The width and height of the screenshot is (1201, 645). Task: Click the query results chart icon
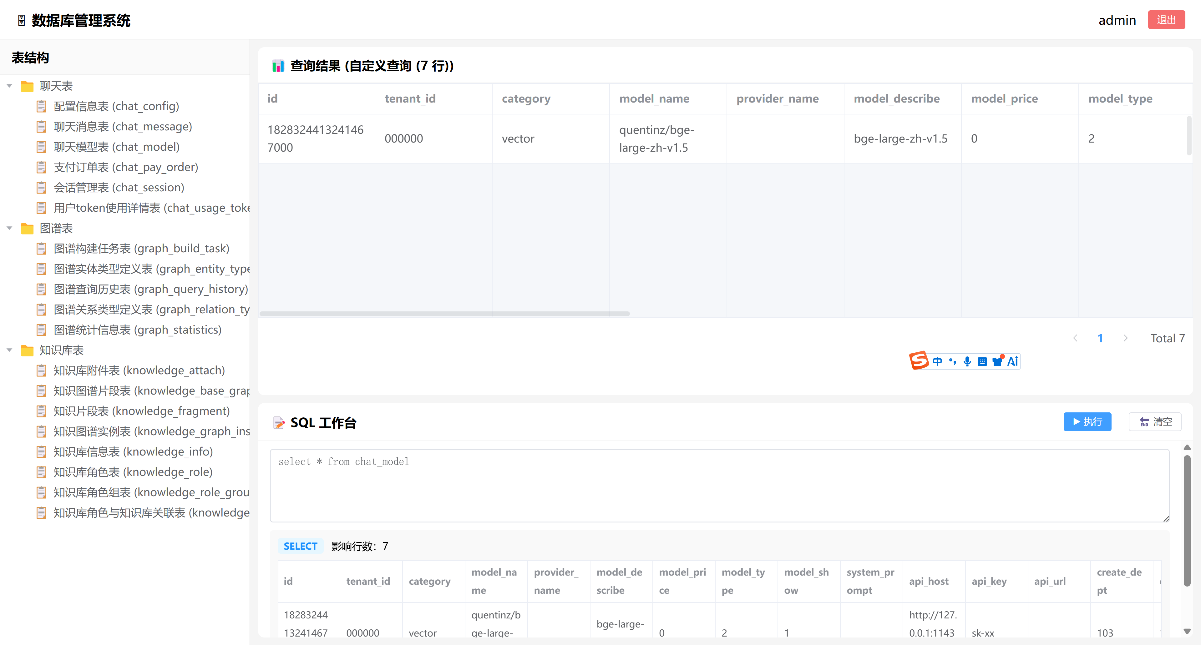pos(278,66)
